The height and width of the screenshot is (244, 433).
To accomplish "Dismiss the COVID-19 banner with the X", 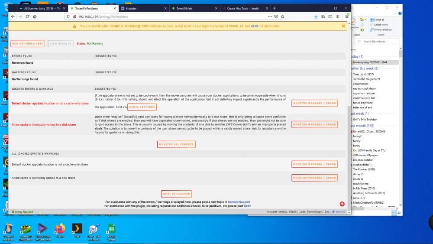I will (x=343, y=26).
